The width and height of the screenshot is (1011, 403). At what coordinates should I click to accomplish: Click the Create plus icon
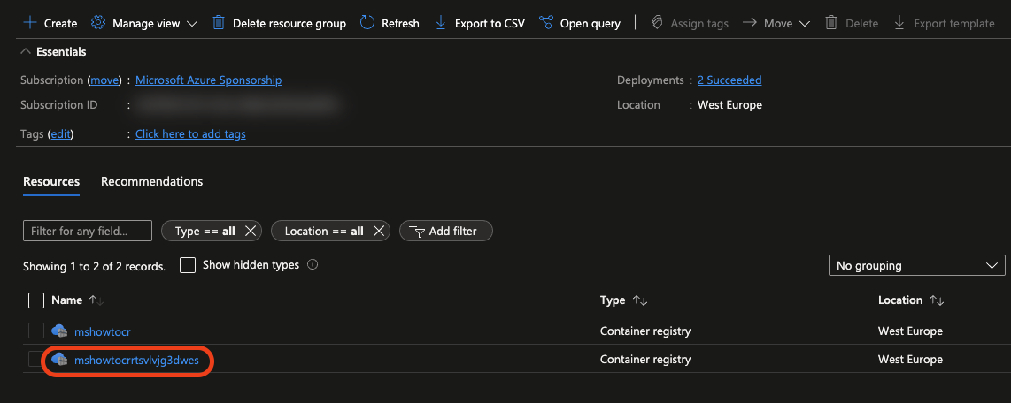point(30,23)
